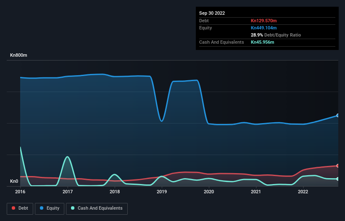This screenshot has height=221, width=345.
Task: Click the Cash endpoint marker at Sep 2022
Action: (338, 179)
